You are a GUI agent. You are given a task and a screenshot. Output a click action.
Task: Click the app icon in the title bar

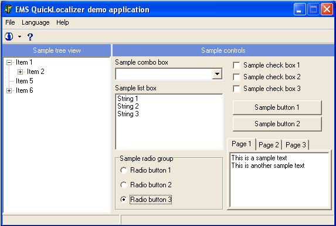coord(8,9)
